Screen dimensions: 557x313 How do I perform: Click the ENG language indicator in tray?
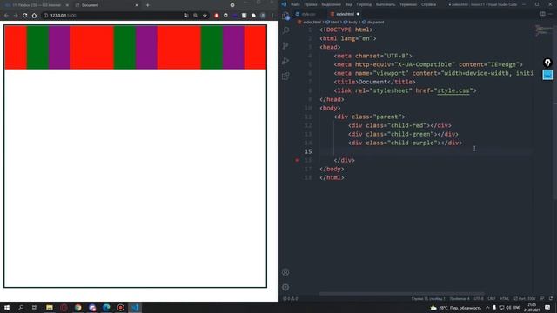click(x=517, y=308)
